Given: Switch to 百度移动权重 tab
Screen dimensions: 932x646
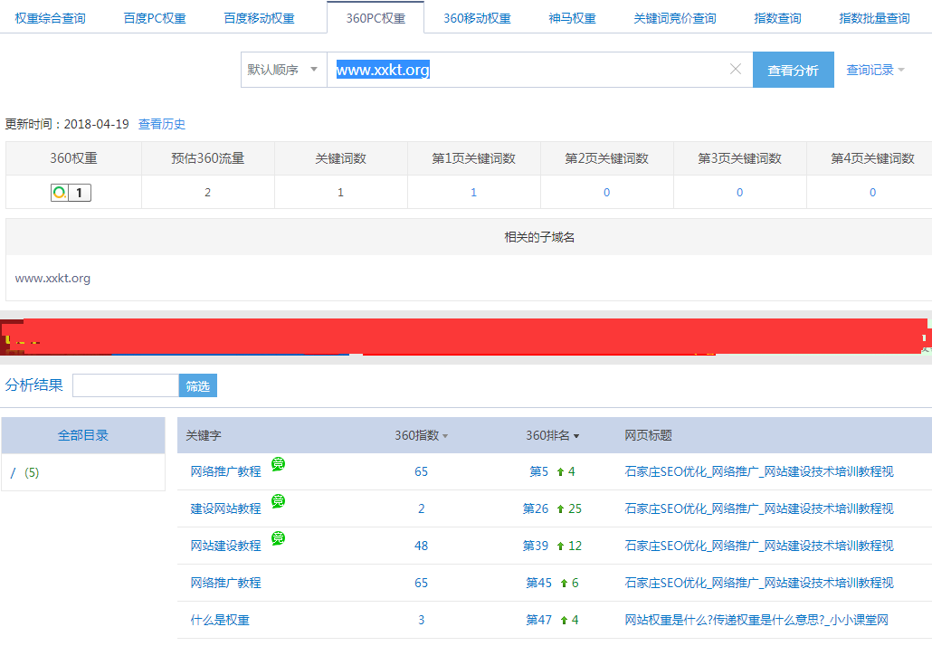Looking at the screenshot, I should pyautogui.click(x=259, y=18).
